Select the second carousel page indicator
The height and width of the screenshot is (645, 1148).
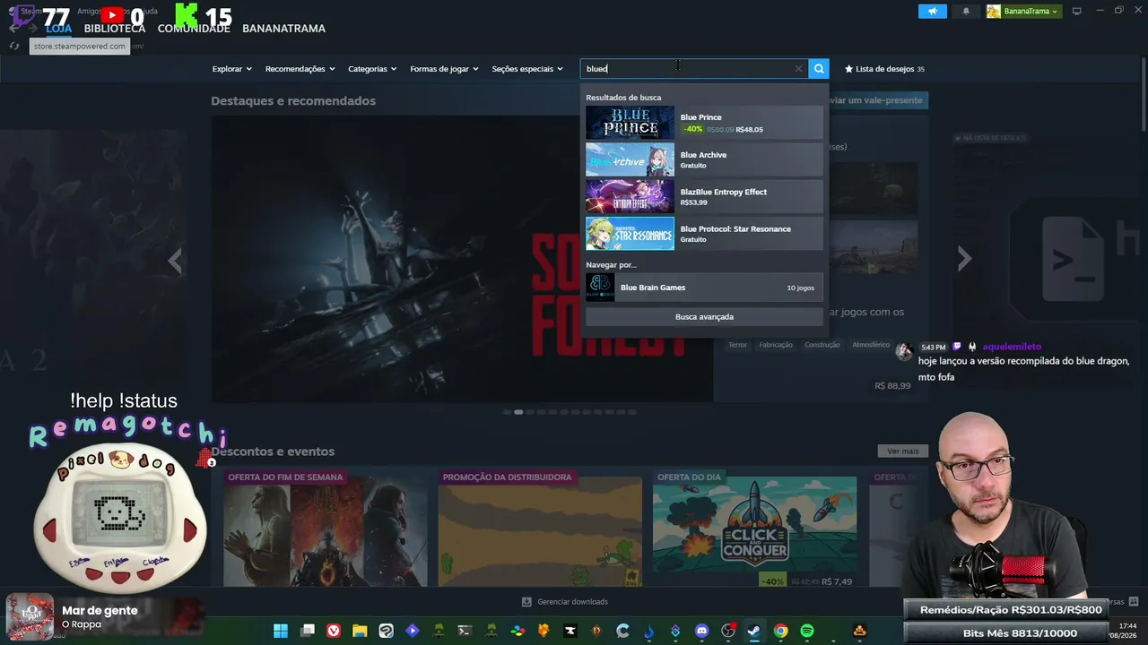(x=518, y=412)
